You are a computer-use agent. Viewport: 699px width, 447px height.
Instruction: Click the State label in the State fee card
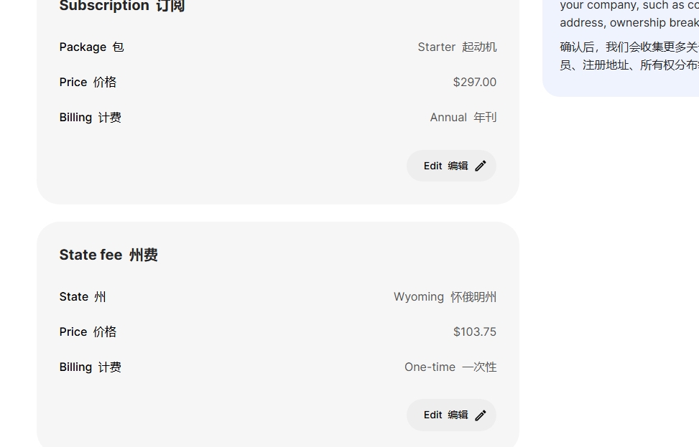pyautogui.click(x=83, y=297)
